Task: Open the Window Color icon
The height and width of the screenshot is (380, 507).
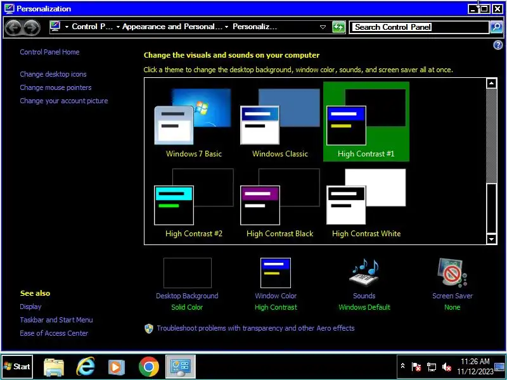Action: pos(276,273)
